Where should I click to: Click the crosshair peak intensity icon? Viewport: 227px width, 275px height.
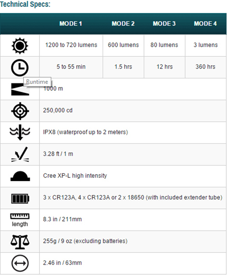(20, 111)
